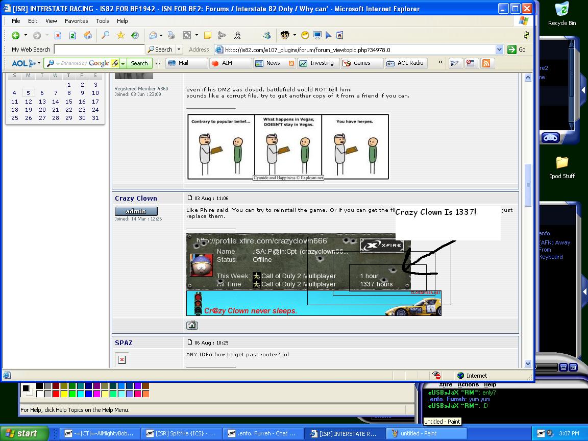Expand more AOL toolbar buttons chevron
588x441 pixels.
pos(440,62)
